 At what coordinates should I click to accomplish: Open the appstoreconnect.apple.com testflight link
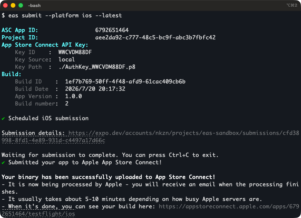[150, 210]
